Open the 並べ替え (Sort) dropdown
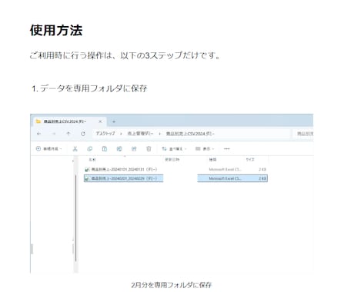Image resolution: width=354 pixels, height=292 pixels. coord(174,149)
